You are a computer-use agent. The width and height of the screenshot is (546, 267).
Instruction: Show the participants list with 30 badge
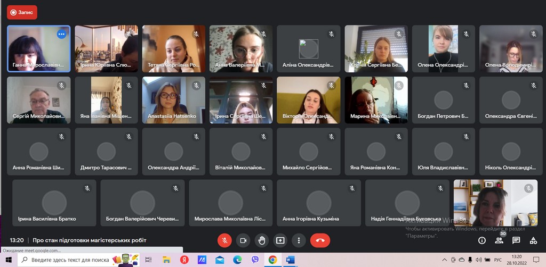pyautogui.click(x=499, y=240)
